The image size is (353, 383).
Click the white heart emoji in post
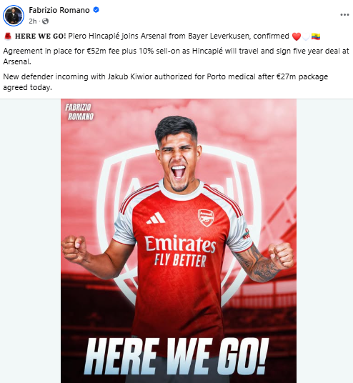[306, 36]
